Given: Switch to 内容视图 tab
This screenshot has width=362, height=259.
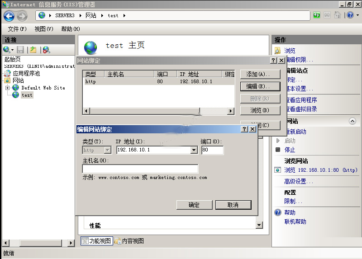Looking at the screenshot, I should (129, 241).
